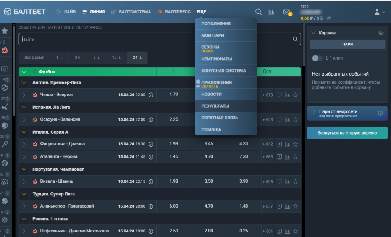Watch video stream for Аталанта - Верона

tap(279, 157)
